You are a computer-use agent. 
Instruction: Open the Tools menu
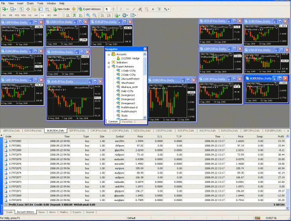pos(40,3)
